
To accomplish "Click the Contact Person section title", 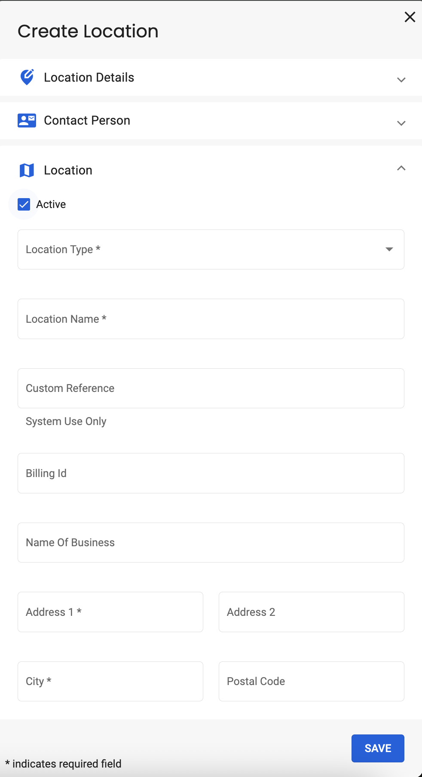I will pos(87,120).
